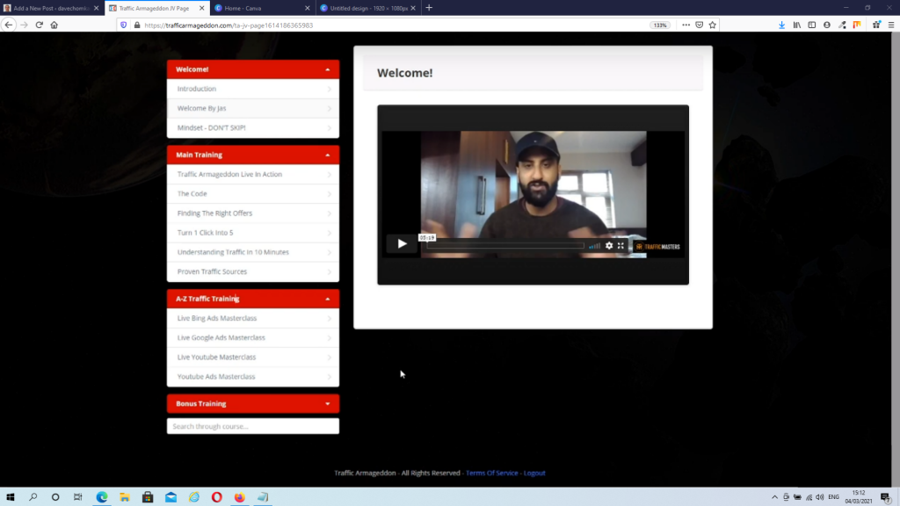Go to browser home page
Image resolution: width=900 pixels, height=506 pixels.
point(54,25)
